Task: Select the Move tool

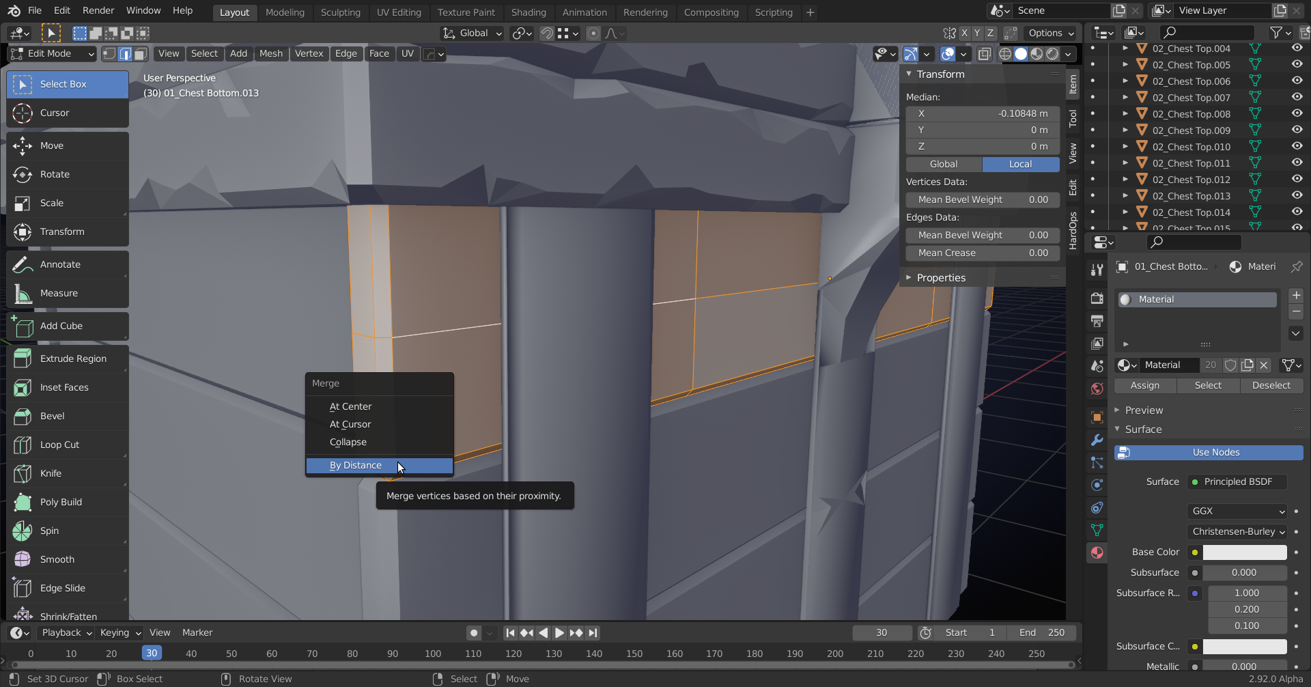Action: [x=66, y=145]
